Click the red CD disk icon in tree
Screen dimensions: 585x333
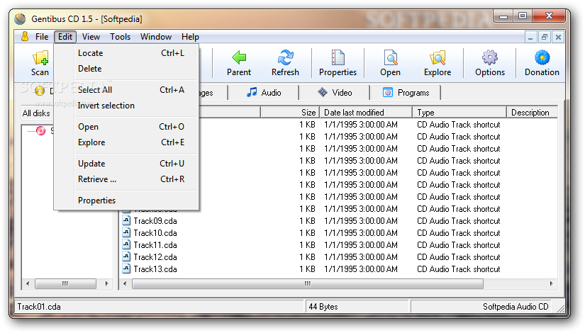pyautogui.click(x=40, y=130)
